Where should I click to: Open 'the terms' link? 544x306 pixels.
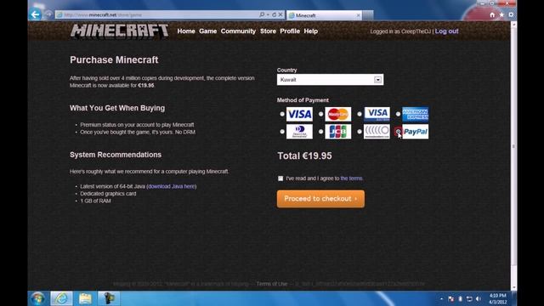(351, 178)
